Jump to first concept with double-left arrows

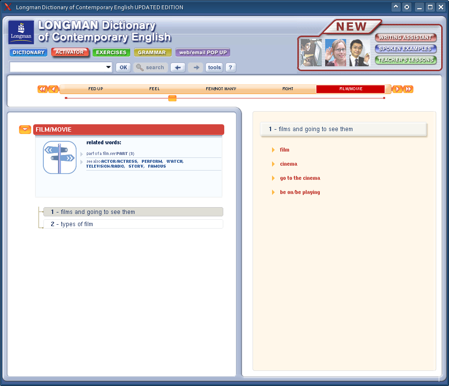[42, 89]
